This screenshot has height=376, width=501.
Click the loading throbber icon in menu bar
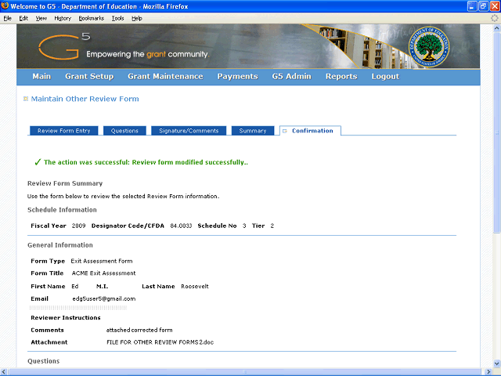[494, 18]
